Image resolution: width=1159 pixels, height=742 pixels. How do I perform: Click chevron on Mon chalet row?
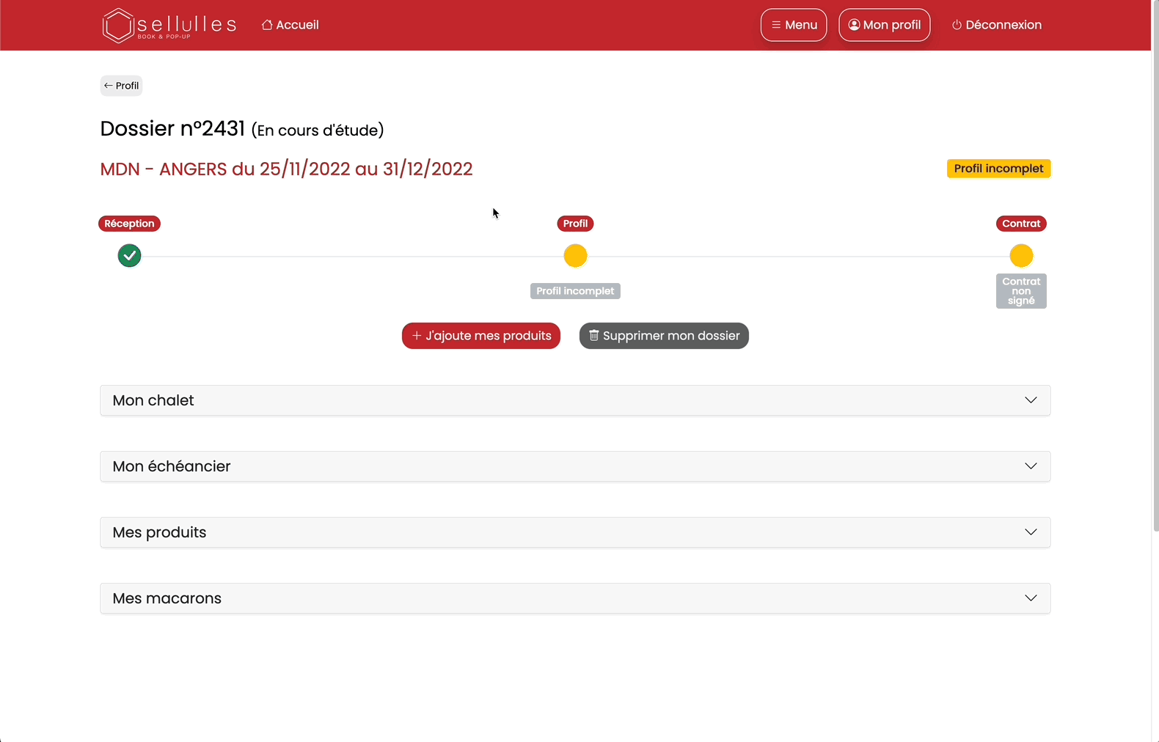(x=1031, y=400)
